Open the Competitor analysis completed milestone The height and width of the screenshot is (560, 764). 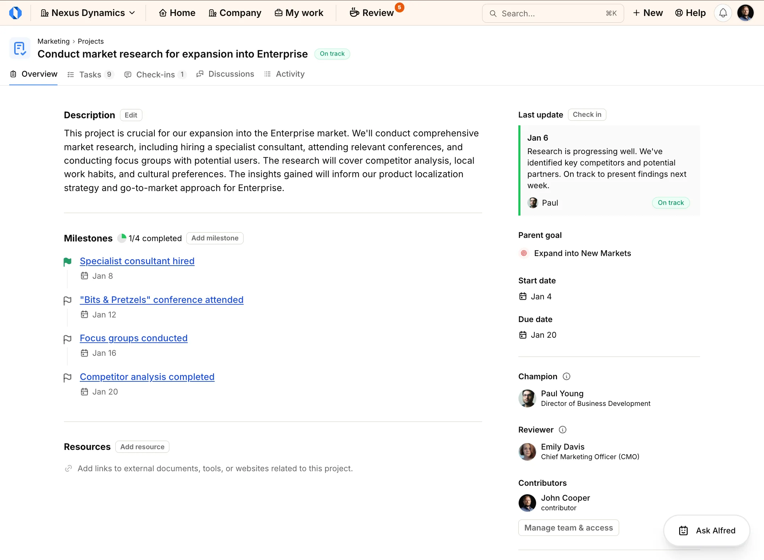coord(147,377)
